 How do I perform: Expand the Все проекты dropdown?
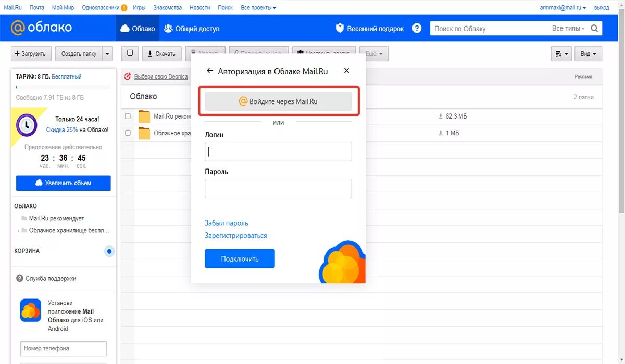point(258,8)
